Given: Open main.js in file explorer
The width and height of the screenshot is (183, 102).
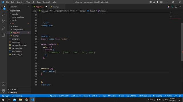Looking at the screenshot, I should click(x=19, y=36).
